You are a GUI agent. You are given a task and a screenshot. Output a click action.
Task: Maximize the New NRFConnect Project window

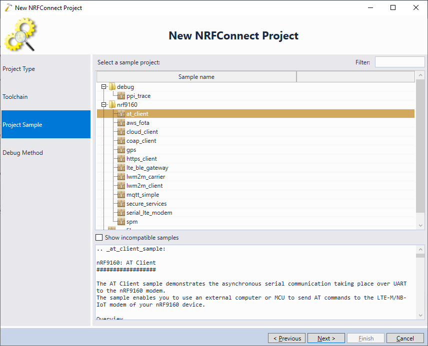(393, 7)
